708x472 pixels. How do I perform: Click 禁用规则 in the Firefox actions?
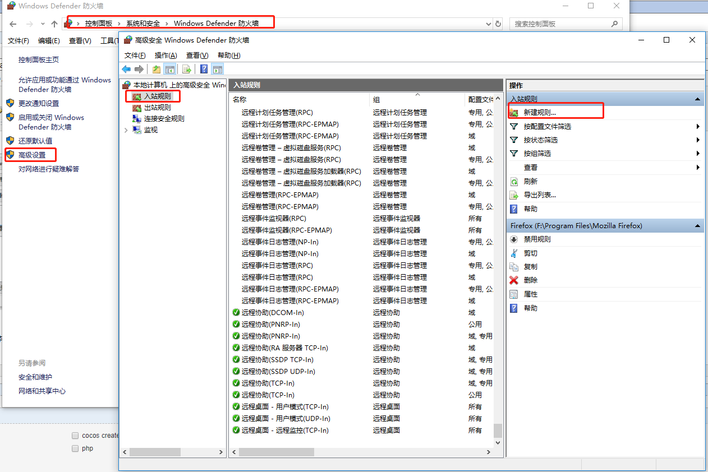point(537,239)
